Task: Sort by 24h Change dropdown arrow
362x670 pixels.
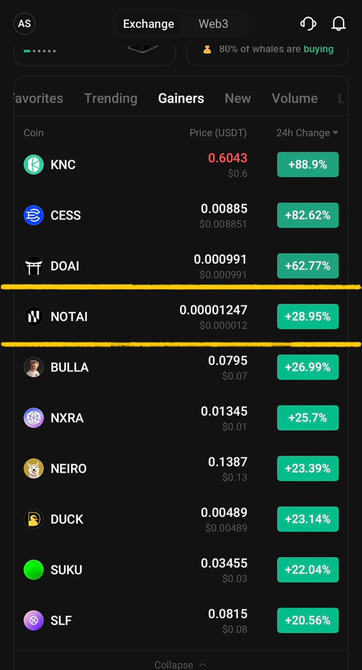Action: [x=335, y=133]
